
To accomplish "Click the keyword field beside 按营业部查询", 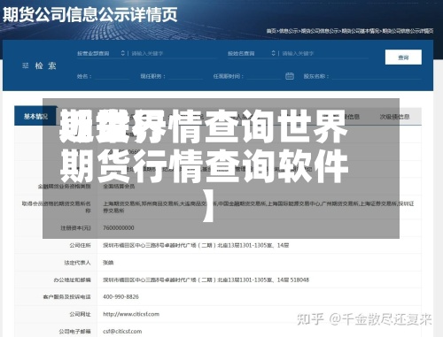I will [173, 53].
